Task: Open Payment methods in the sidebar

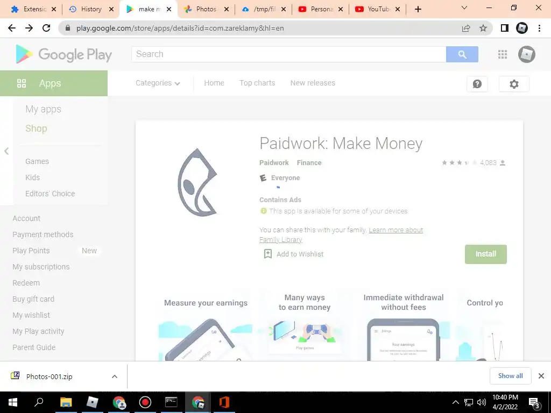Action: pos(43,234)
